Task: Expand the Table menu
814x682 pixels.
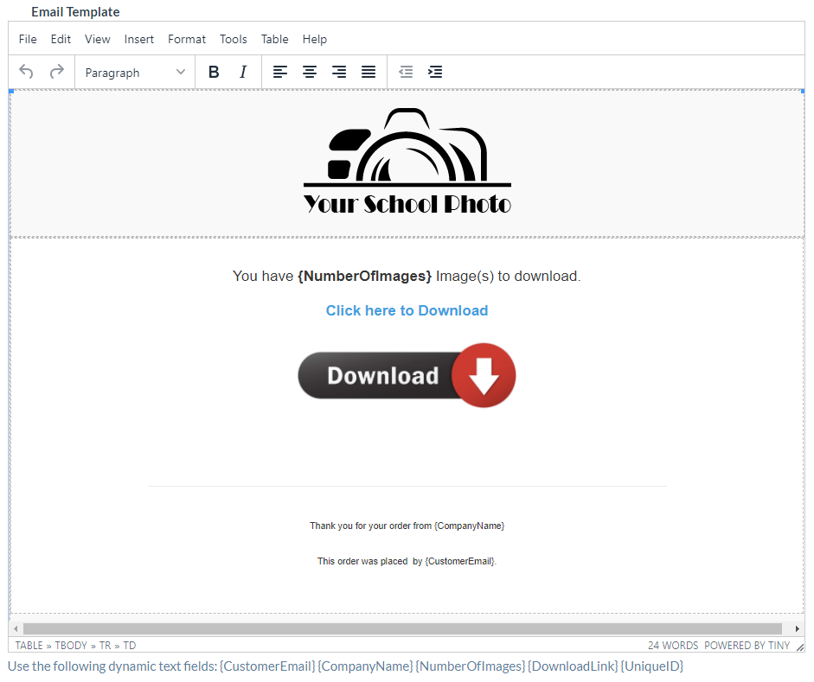Action: [275, 39]
